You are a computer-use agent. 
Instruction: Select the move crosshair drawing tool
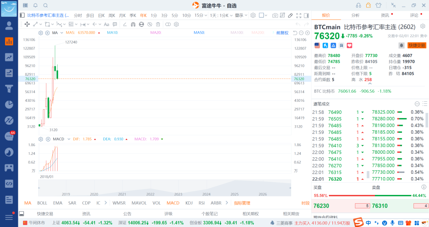[x=27, y=24]
